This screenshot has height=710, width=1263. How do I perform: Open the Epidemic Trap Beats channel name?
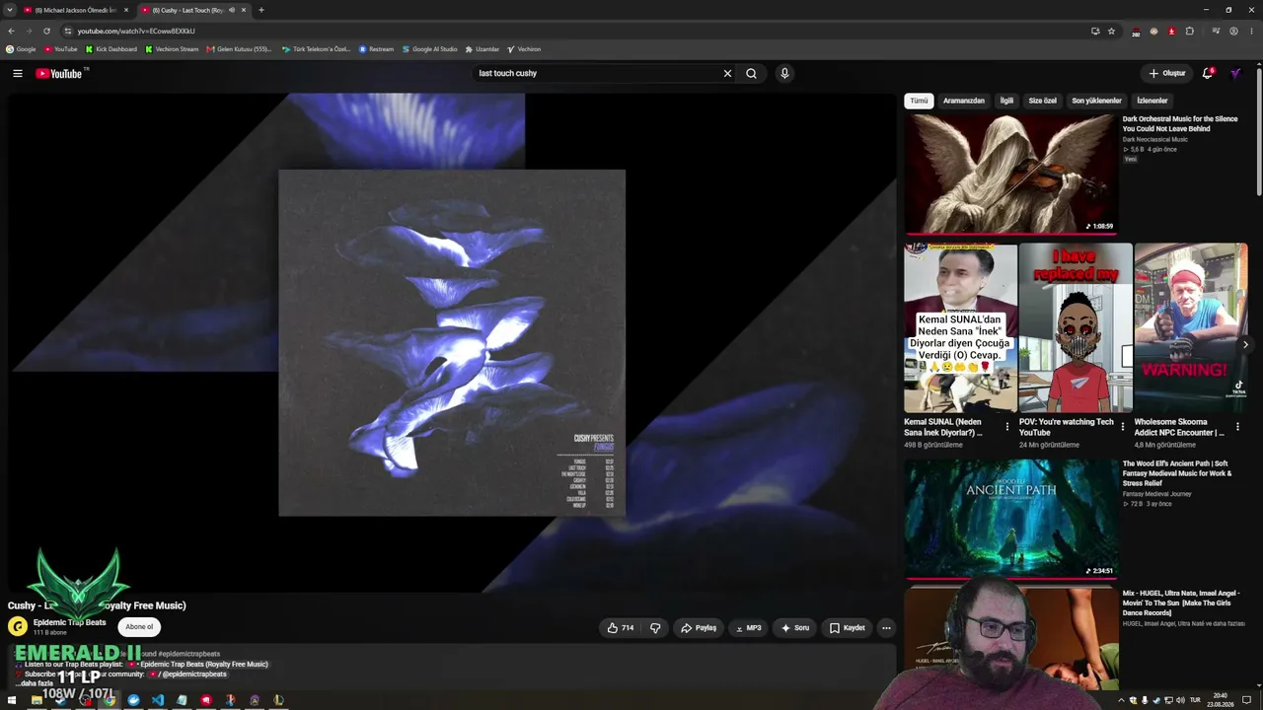coord(69,622)
